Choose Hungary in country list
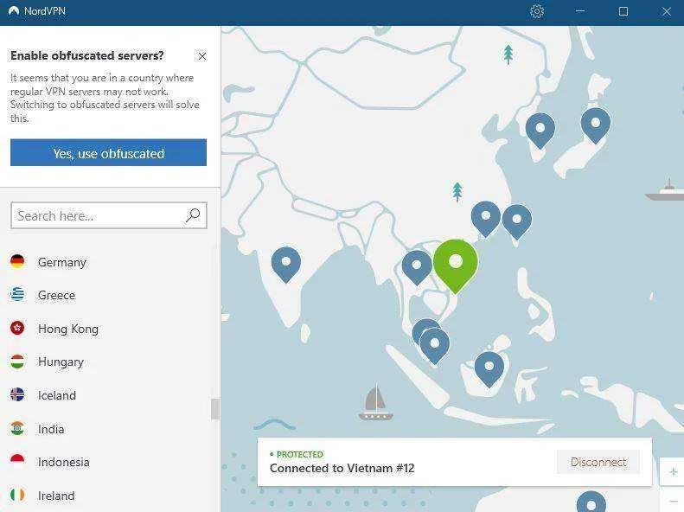The height and width of the screenshot is (512, 684). [61, 362]
